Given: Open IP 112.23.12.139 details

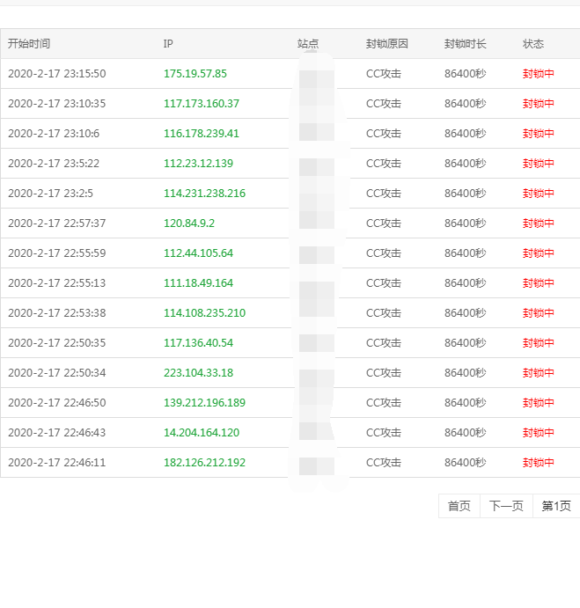Looking at the screenshot, I should coord(198,164).
